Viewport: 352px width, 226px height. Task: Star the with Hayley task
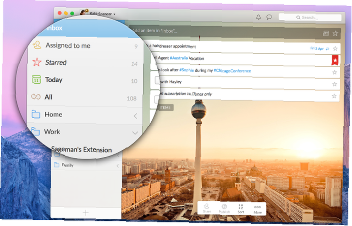334,84
